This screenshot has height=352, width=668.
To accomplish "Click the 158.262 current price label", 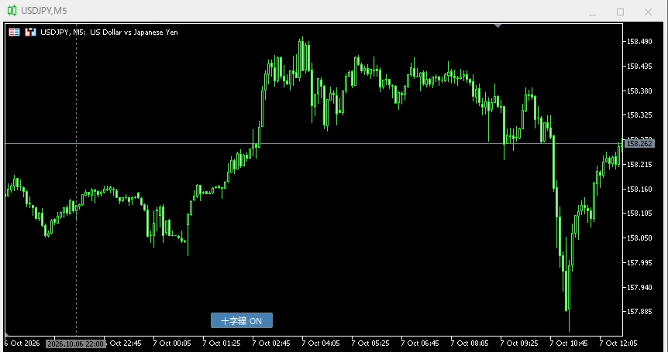I will 640,144.
